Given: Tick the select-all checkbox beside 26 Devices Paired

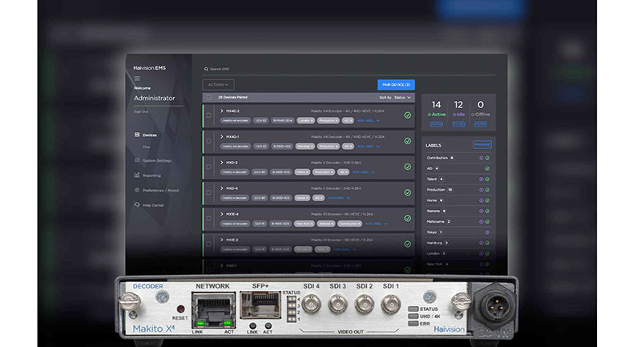Looking at the screenshot, I should [209, 97].
